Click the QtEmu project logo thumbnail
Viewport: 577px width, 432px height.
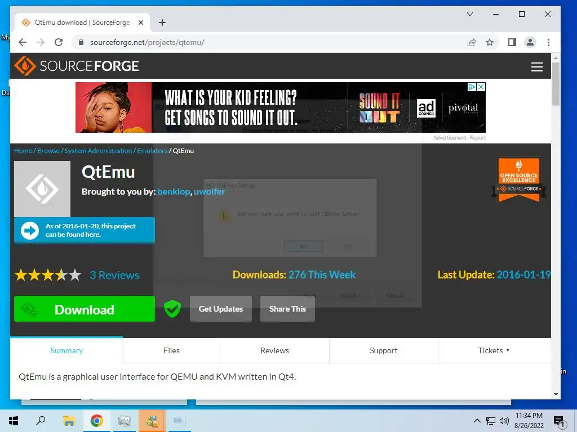[42, 189]
